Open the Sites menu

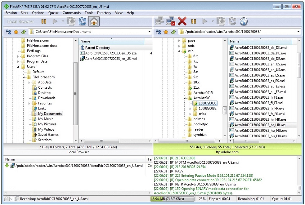tap(24, 13)
